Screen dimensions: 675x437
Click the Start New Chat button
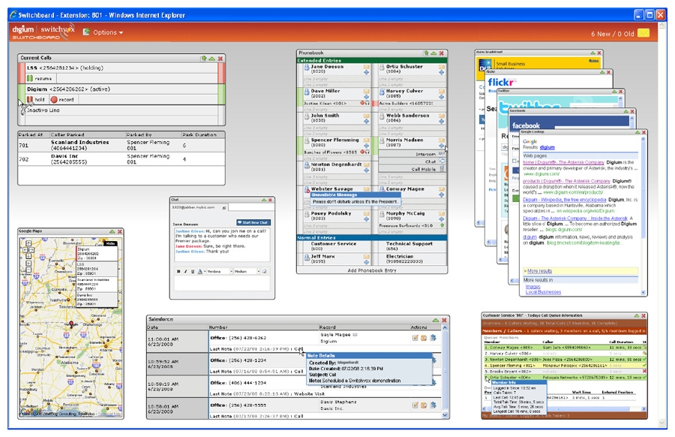coord(253,222)
